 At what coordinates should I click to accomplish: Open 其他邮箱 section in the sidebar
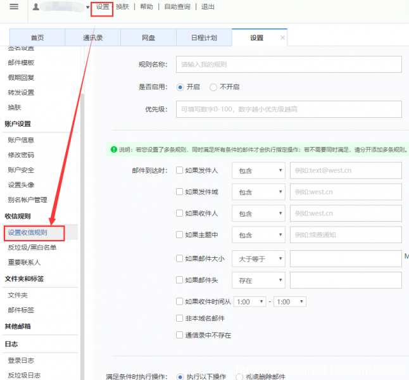tap(18, 326)
